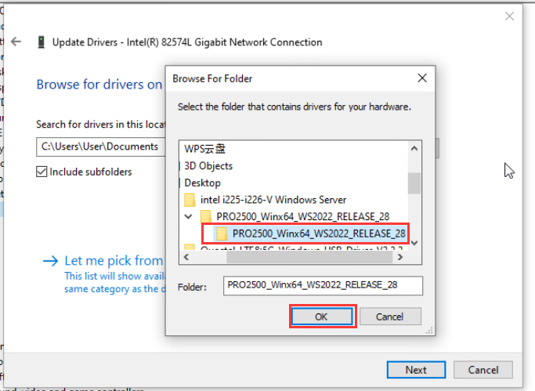Select the parent PRO2500_Winx64_WS2022_RELEASE_28 folder
The width and height of the screenshot is (535, 391).
tap(303, 216)
